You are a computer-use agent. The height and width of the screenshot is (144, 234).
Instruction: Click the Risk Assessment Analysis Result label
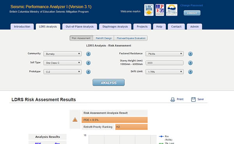(106, 113)
